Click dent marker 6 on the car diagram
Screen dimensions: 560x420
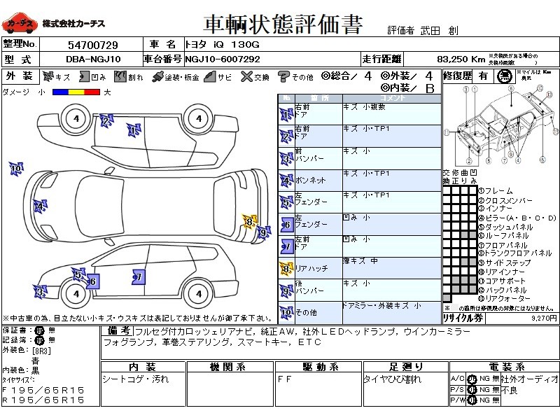pos(93,282)
